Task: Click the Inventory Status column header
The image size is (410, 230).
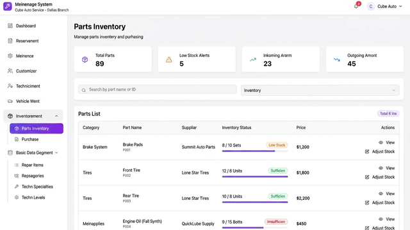Action: [236, 128]
